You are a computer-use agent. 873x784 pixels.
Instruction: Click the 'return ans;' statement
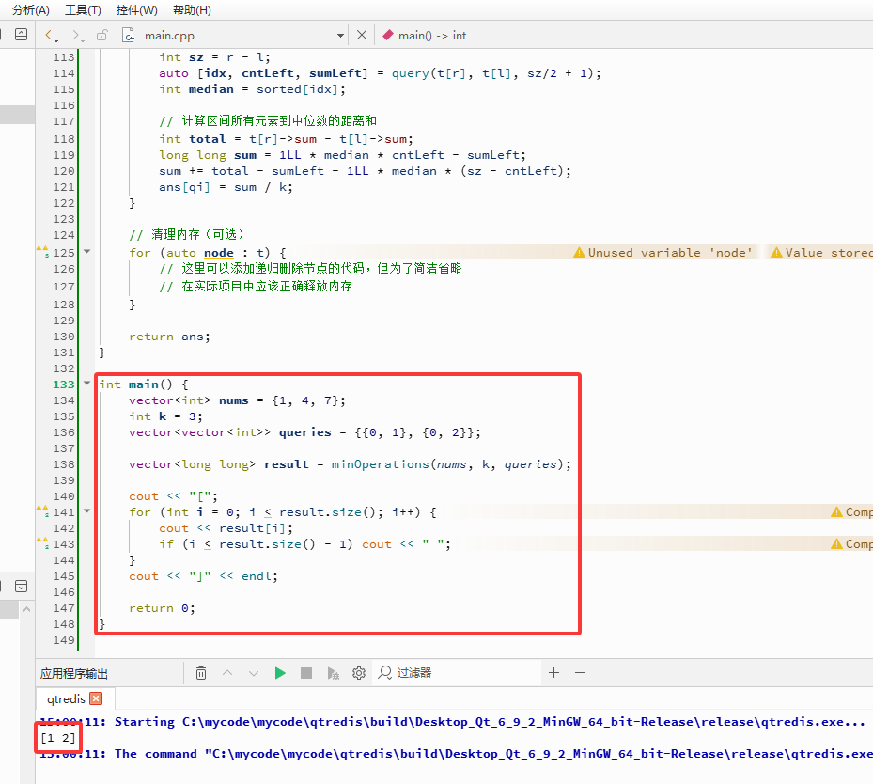(x=169, y=337)
